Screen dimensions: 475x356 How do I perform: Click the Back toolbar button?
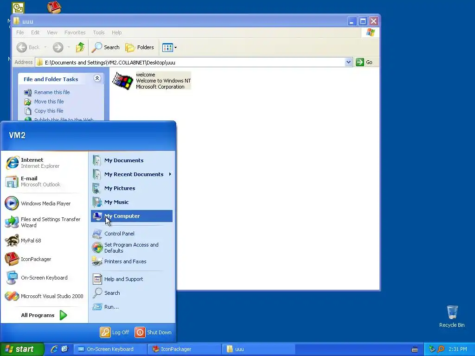(x=28, y=47)
